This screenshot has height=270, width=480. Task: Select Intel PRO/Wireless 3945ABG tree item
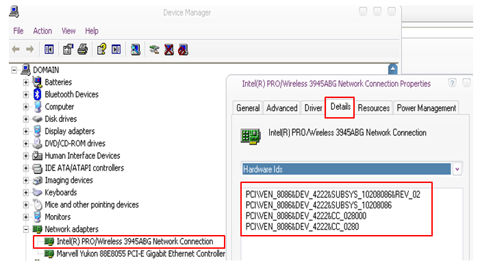pos(135,241)
